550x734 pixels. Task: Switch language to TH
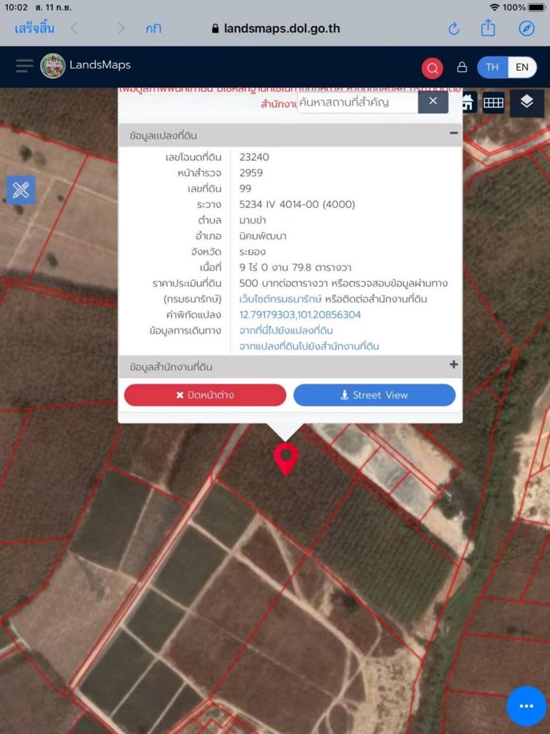point(492,68)
